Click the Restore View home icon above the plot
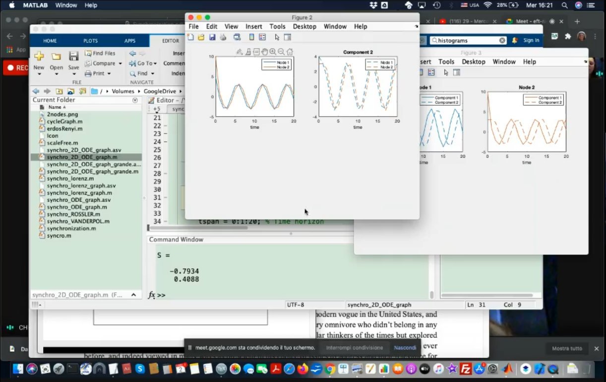The height and width of the screenshot is (382, 606). tap(290, 52)
